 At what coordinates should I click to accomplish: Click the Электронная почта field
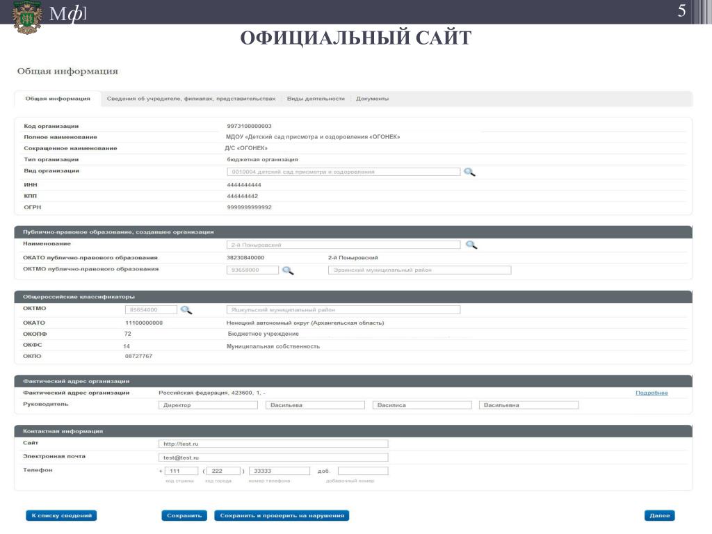click(x=273, y=458)
